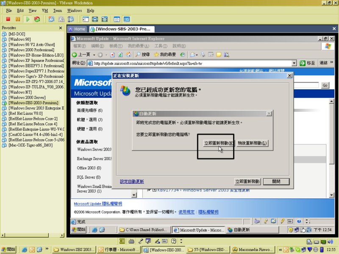
Task: Select Office 2003 (0) in update sidebar
Action: [x=89, y=168]
